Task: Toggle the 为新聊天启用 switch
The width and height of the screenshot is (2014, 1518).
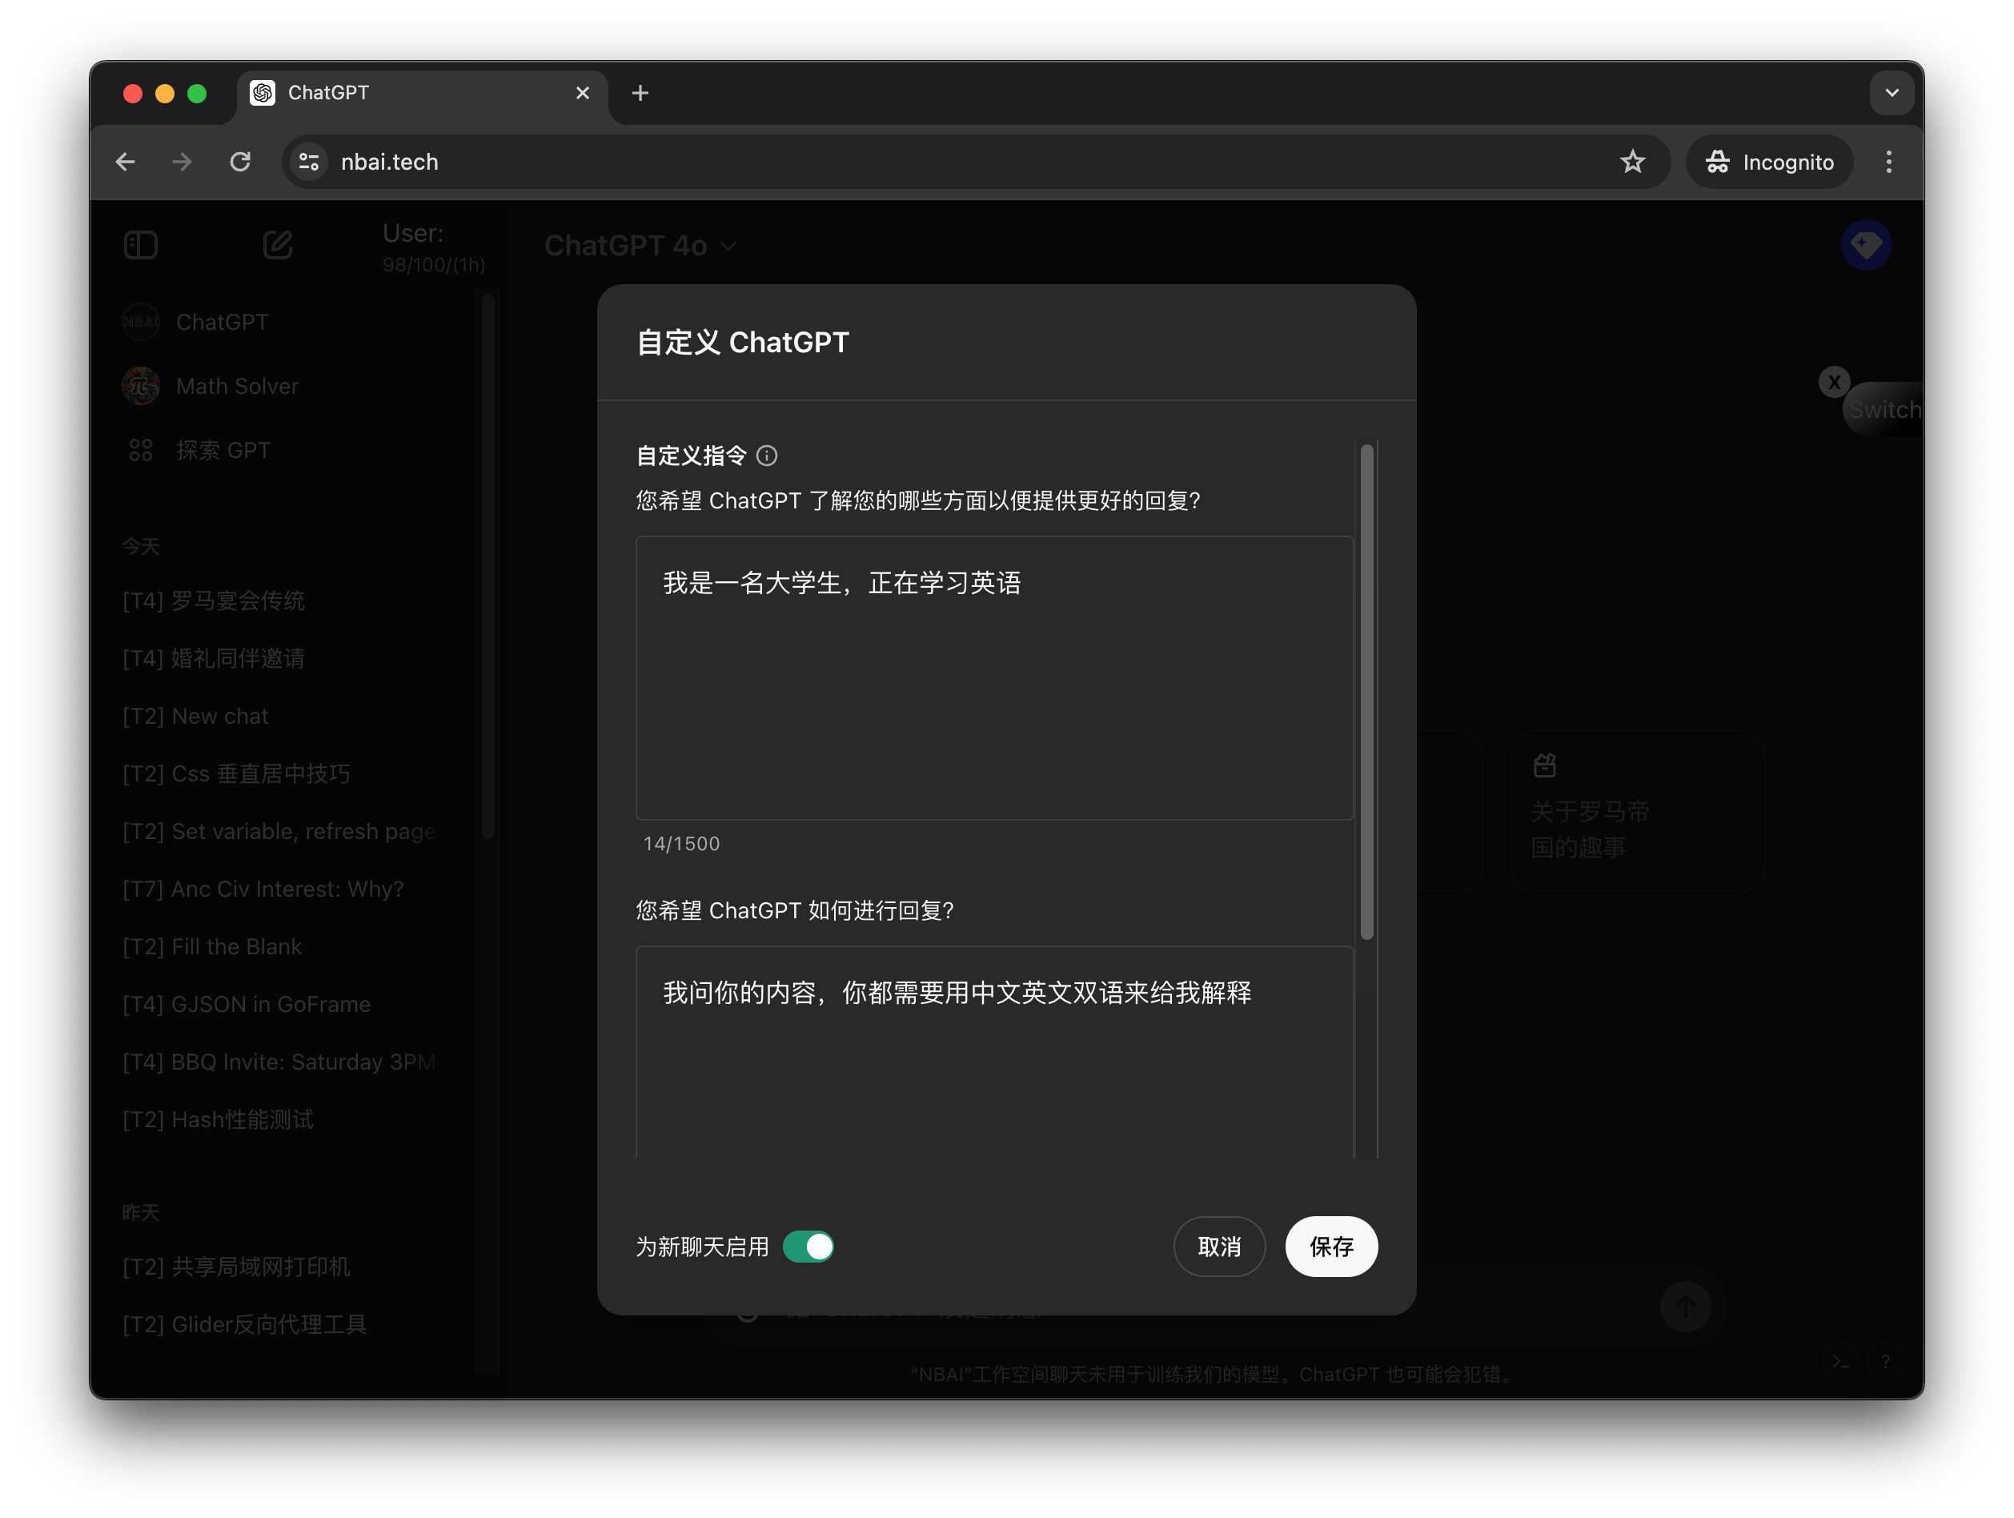Action: (808, 1247)
